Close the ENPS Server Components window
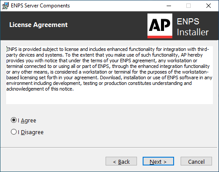This screenshot has height=172, width=219. (209, 6)
